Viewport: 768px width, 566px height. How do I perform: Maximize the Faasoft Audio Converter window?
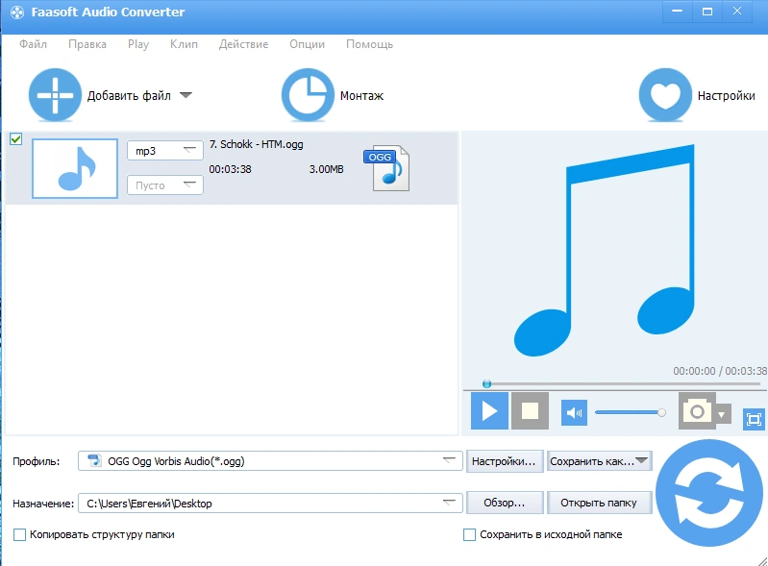tap(707, 12)
